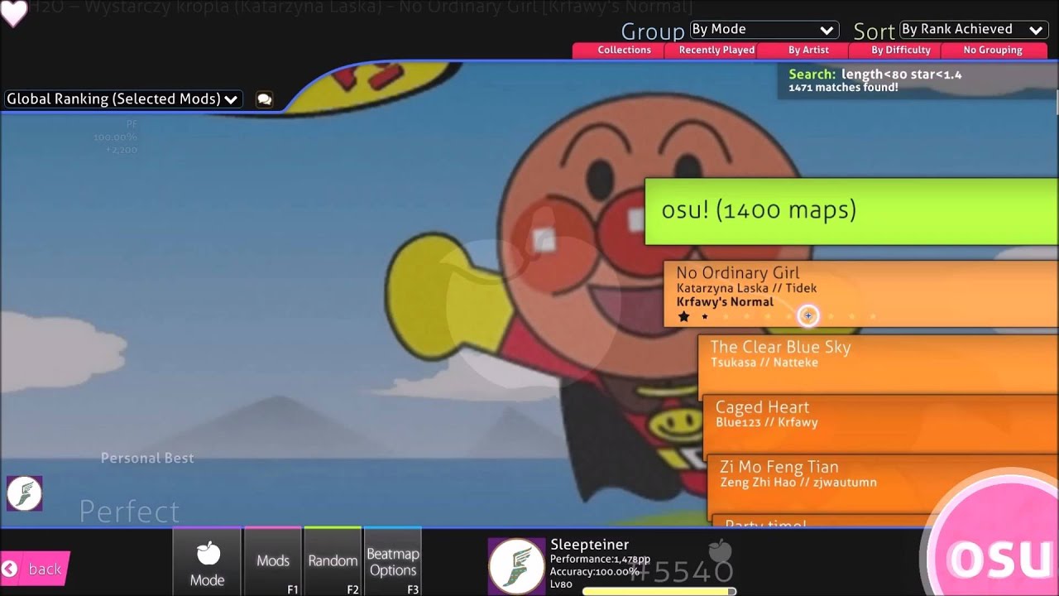Open Beatmap Options button
This screenshot has width=1059, height=596.
click(x=393, y=562)
